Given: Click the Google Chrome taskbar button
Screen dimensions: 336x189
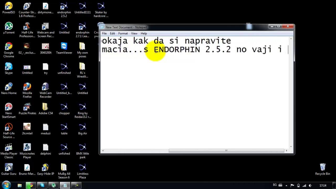Looking at the screenshot, I should [31, 185].
